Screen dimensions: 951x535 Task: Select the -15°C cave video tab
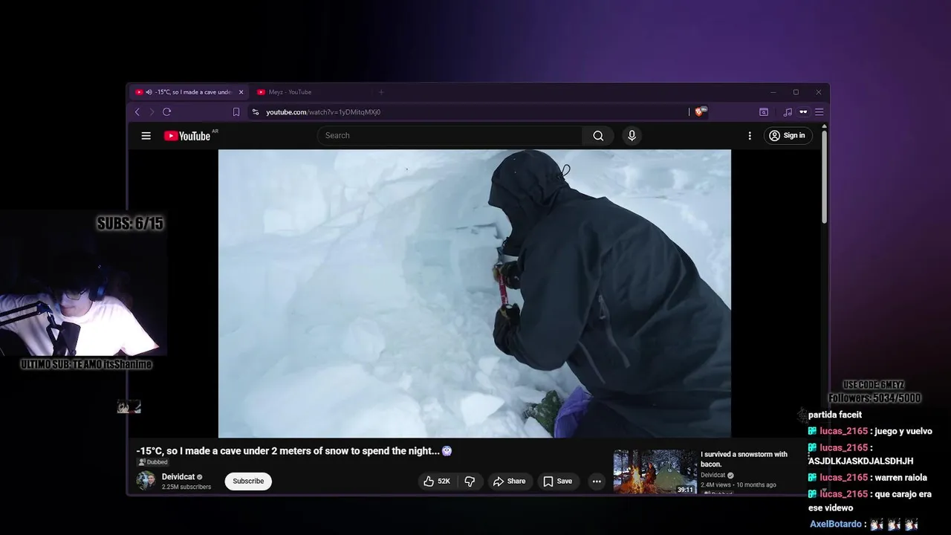[187, 92]
